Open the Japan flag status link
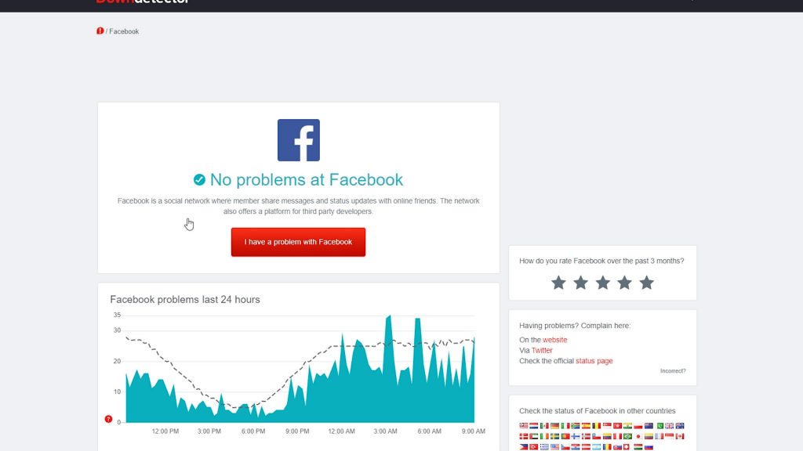This screenshot has width=803, height=451. coord(638,436)
